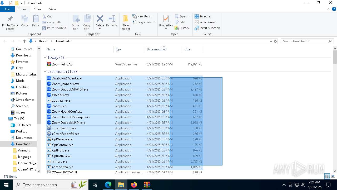
Task: Click the file list vertical scrollbar
Action: click(335, 110)
